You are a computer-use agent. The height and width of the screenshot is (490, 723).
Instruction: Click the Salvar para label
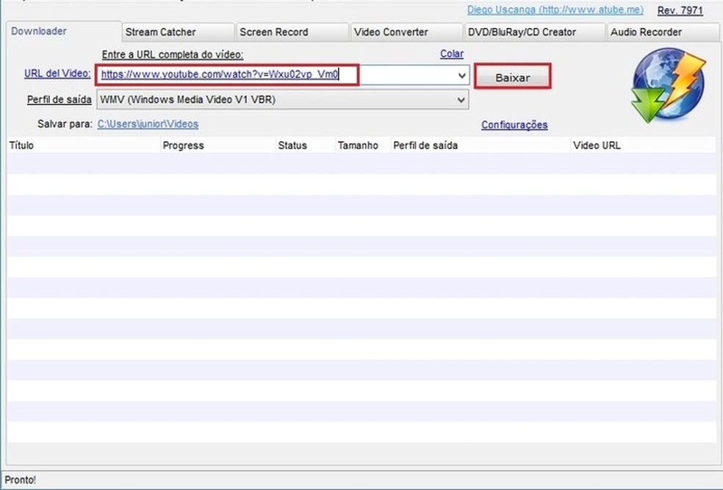point(65,124)
